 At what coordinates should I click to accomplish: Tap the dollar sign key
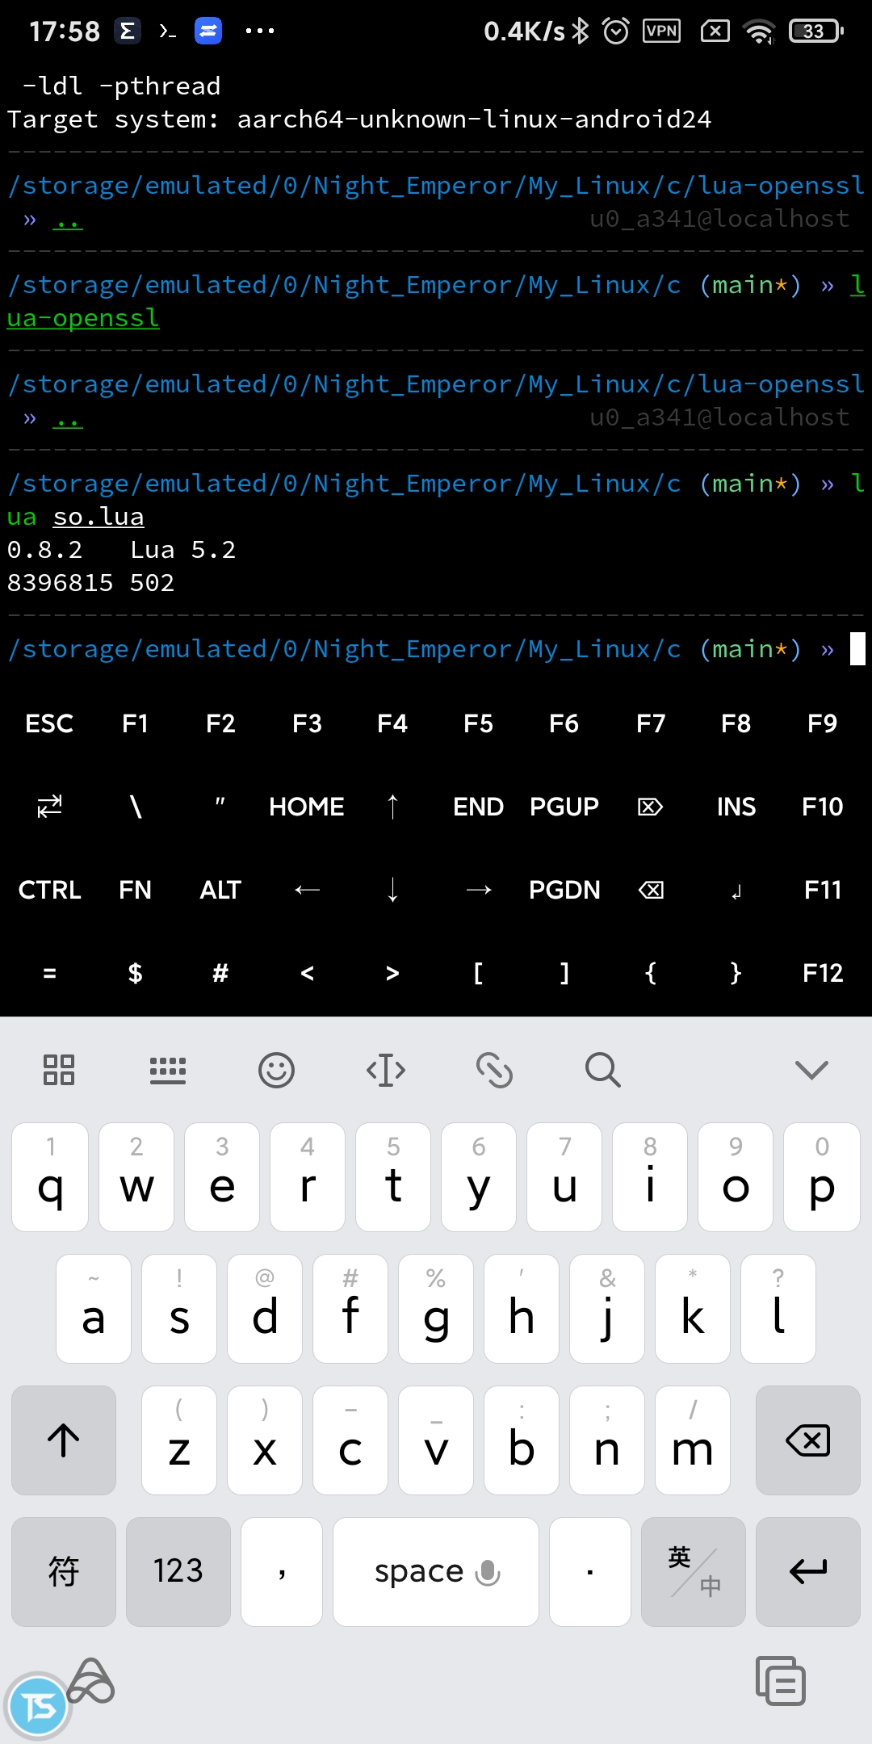coord(135,973)
